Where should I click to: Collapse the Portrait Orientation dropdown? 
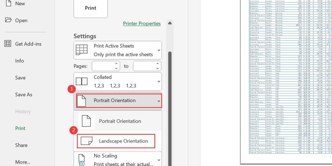point(159,101)
